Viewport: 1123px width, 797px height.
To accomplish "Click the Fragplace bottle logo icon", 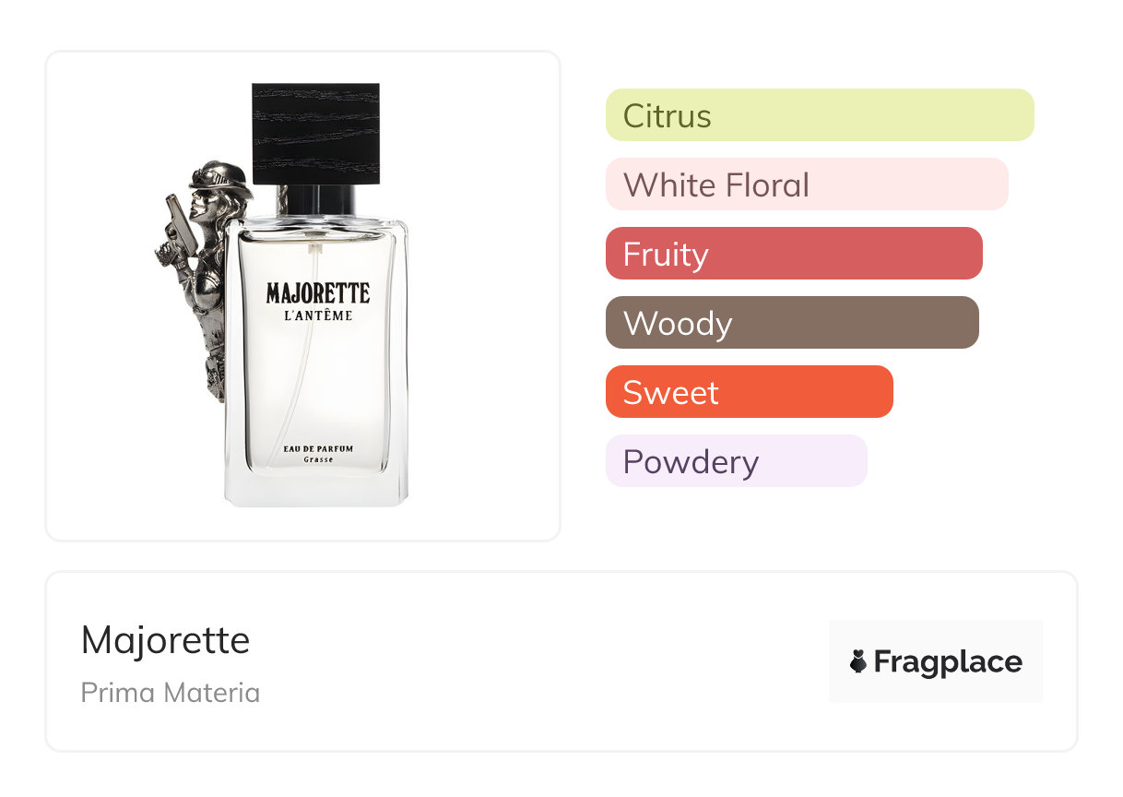I will coord(858,661).
